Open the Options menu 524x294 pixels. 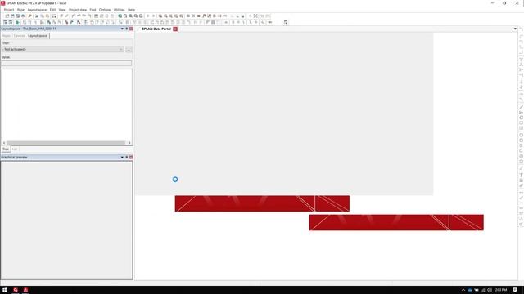click(x=105, y=10)
